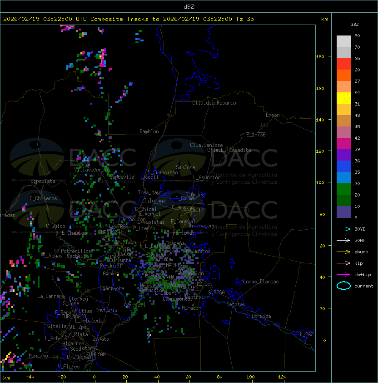
Task: Click the '160' km tick on vertical axis
Action: pyautogui.click(x=320, y=88)
